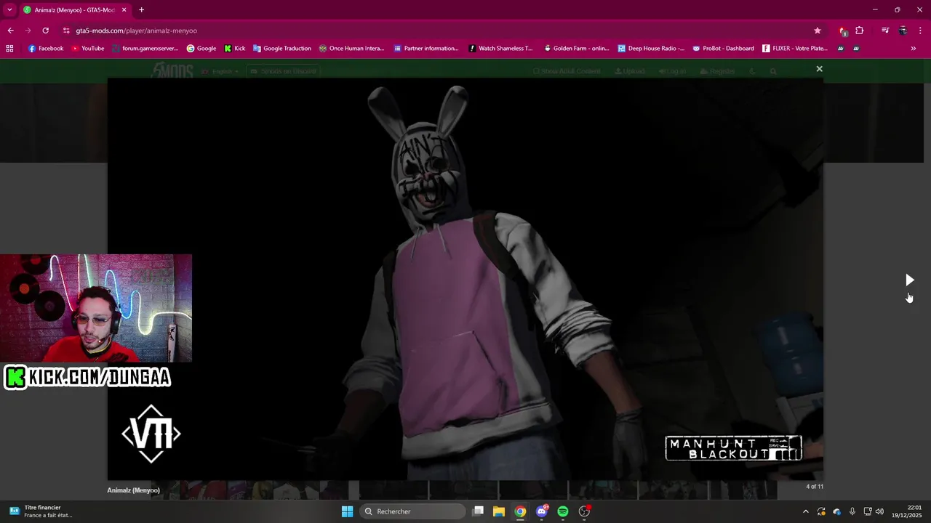Screen dimensions: 931x523
Task: Open the 'Watch Shameless T...' bookmark
Action: click(x=501, y=49)
